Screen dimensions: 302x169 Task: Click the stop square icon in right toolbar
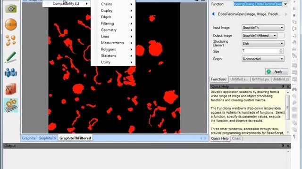click(x=294, y=15)
